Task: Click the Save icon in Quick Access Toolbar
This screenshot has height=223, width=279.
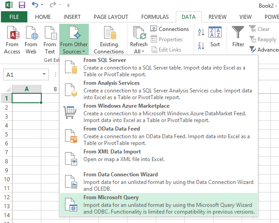Action: click(22, 5)
